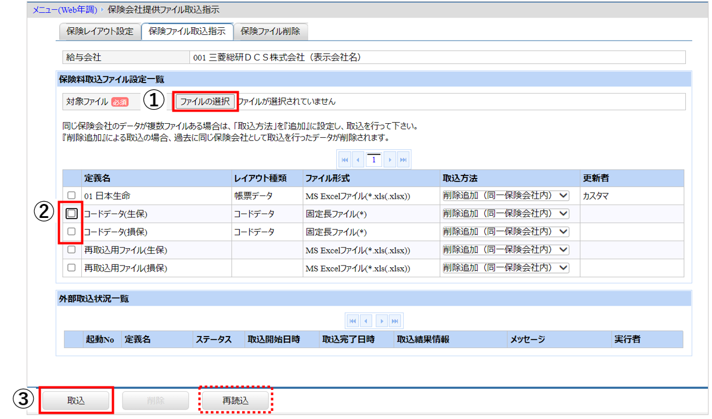Viewport: 712px width, 419px height.
Task: Click the 01 日本生命 definition name
Action: click(x=107, y=196)
